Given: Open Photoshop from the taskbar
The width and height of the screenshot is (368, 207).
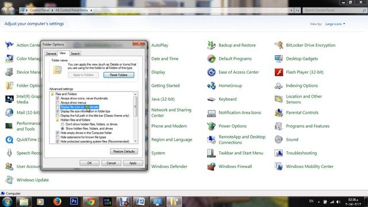Looking at the screenshot, I should pos(74,202).
